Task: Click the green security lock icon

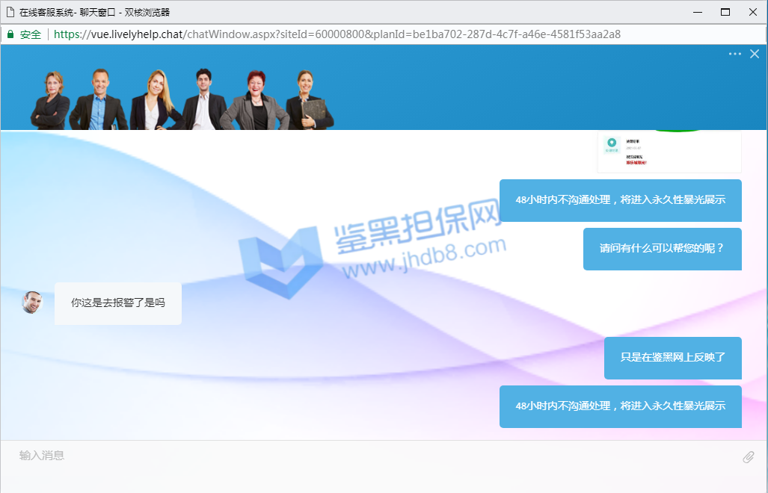Action: coord(10,34)
